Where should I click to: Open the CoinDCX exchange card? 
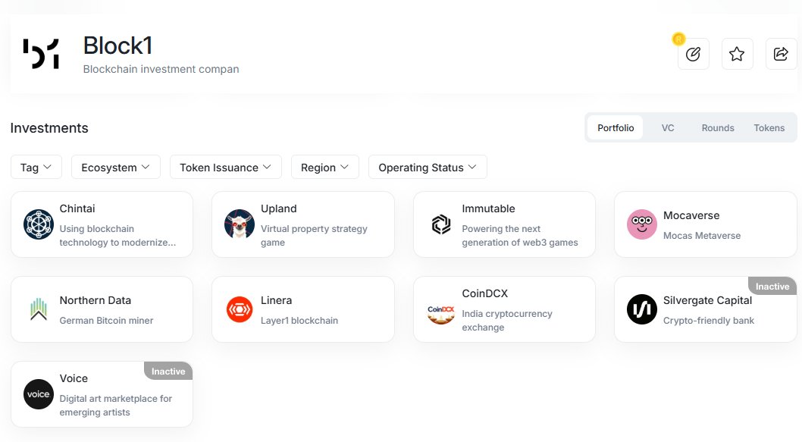coord(504,309)
